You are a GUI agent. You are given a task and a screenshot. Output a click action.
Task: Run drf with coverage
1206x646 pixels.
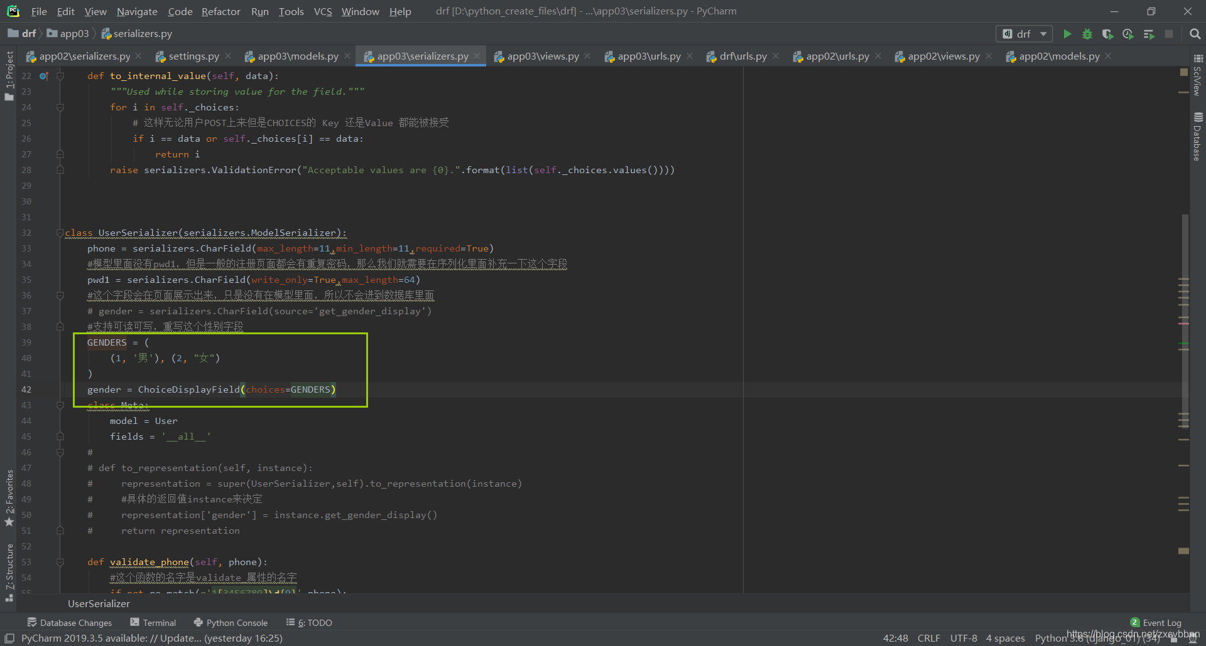(1107, 34)
